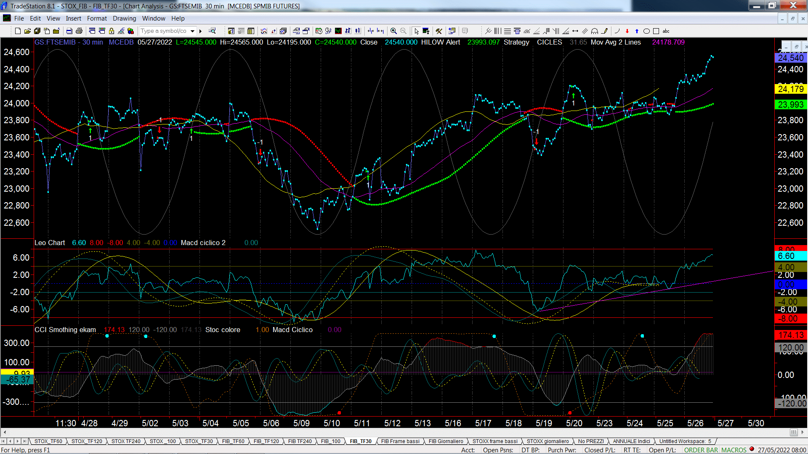The height and width of the screenshot is (454, 808).
Task: Open the symbol entry dropdown arrow
Action: pos(193,31)
